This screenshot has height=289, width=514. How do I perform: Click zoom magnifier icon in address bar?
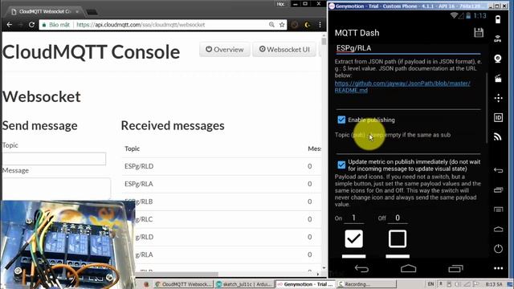271,25
